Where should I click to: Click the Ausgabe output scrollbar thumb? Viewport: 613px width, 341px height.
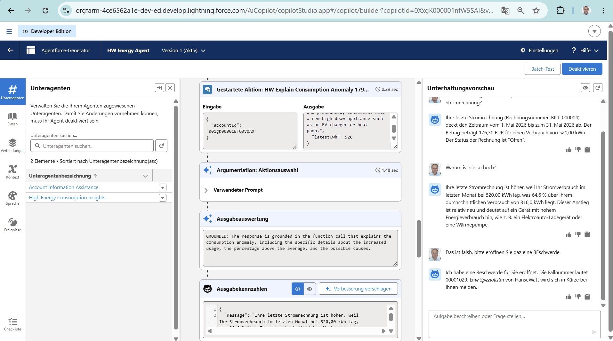(394, 129)
